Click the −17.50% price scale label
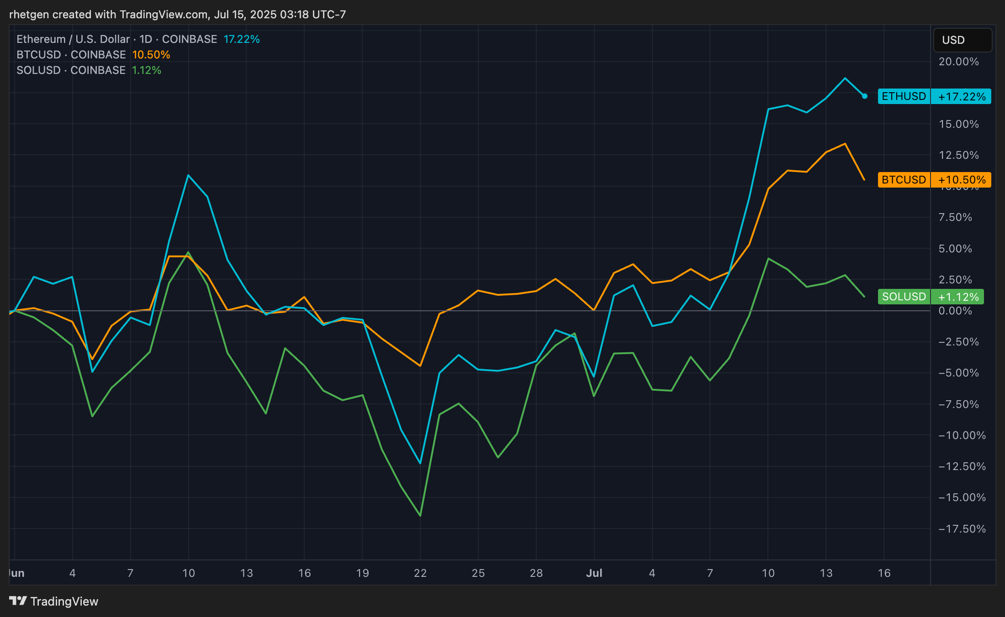The height and width of the screenshot is (617, 1005). click(x=962, y=529)
